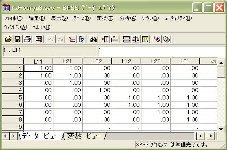Click the Insert Variable icon
The width and height of the screenshot is (227, 150).
pos(115,39)
